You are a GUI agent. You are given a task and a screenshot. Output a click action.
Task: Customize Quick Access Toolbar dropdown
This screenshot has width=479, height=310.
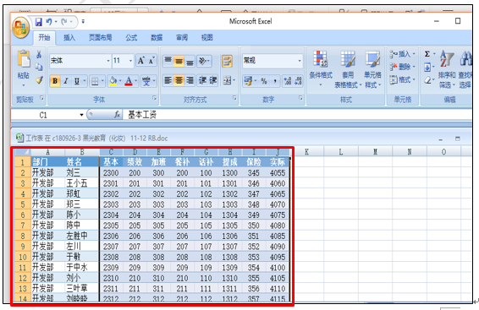point(83,22)
